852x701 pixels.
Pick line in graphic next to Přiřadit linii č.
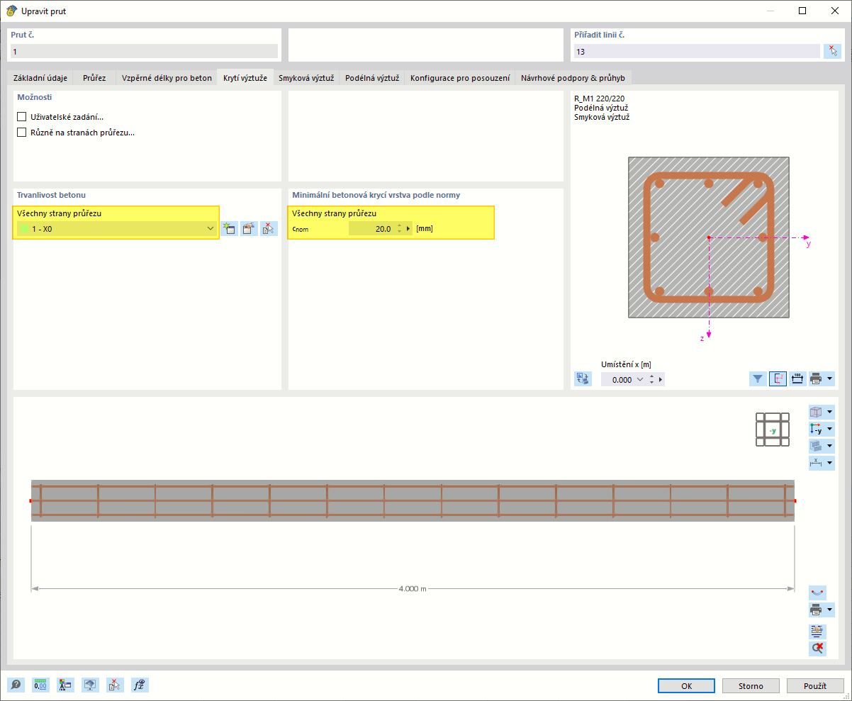pos(832,51)
